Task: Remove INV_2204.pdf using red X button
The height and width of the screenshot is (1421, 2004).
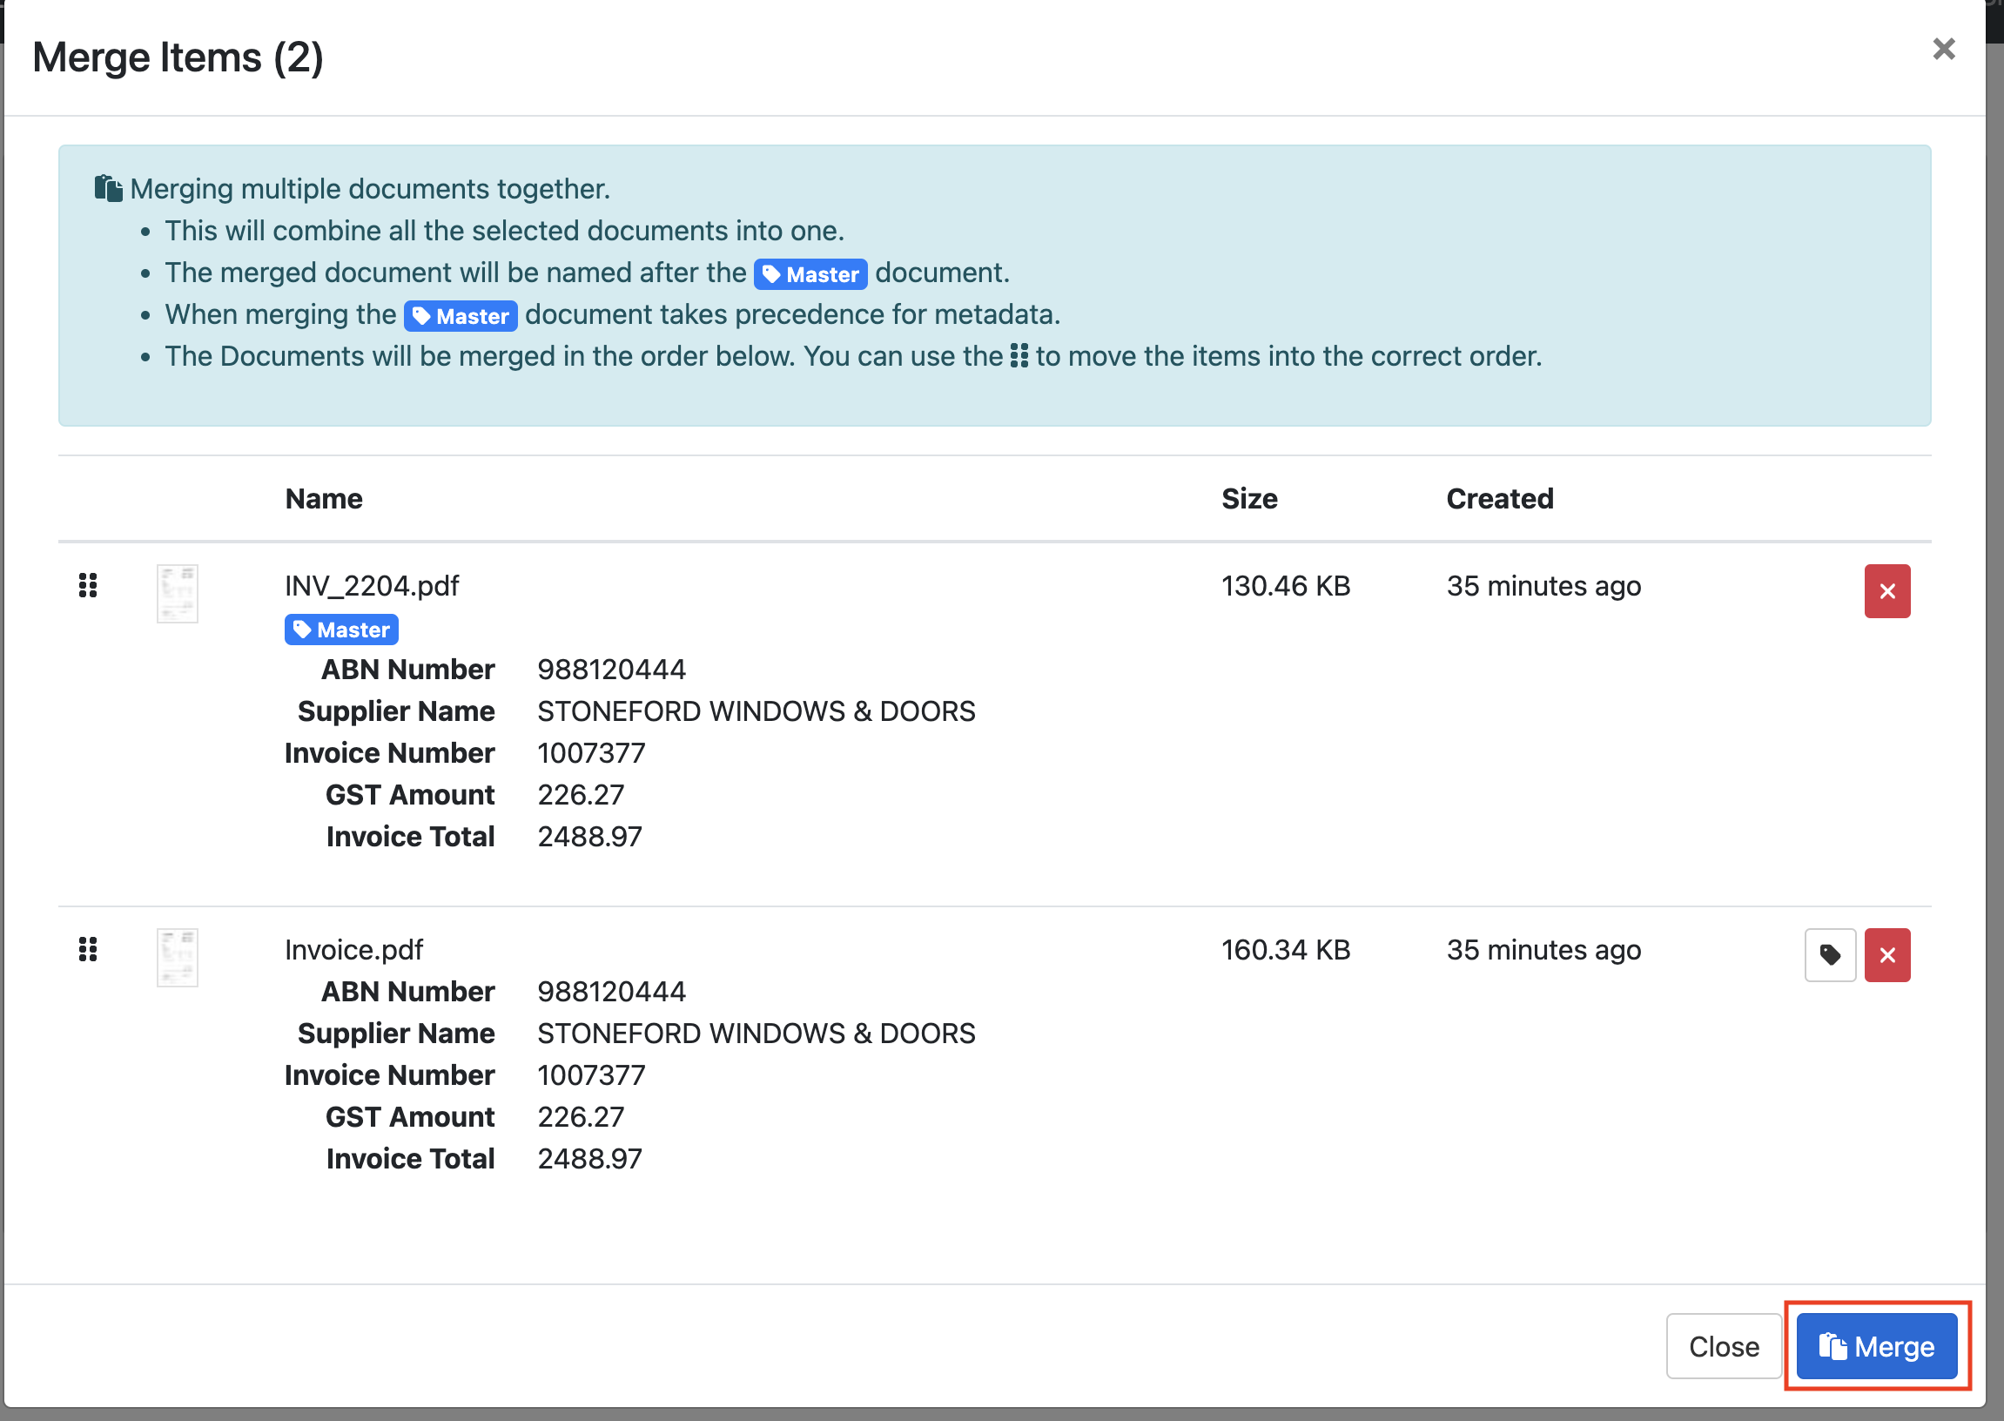Action: coord(1886,591)
